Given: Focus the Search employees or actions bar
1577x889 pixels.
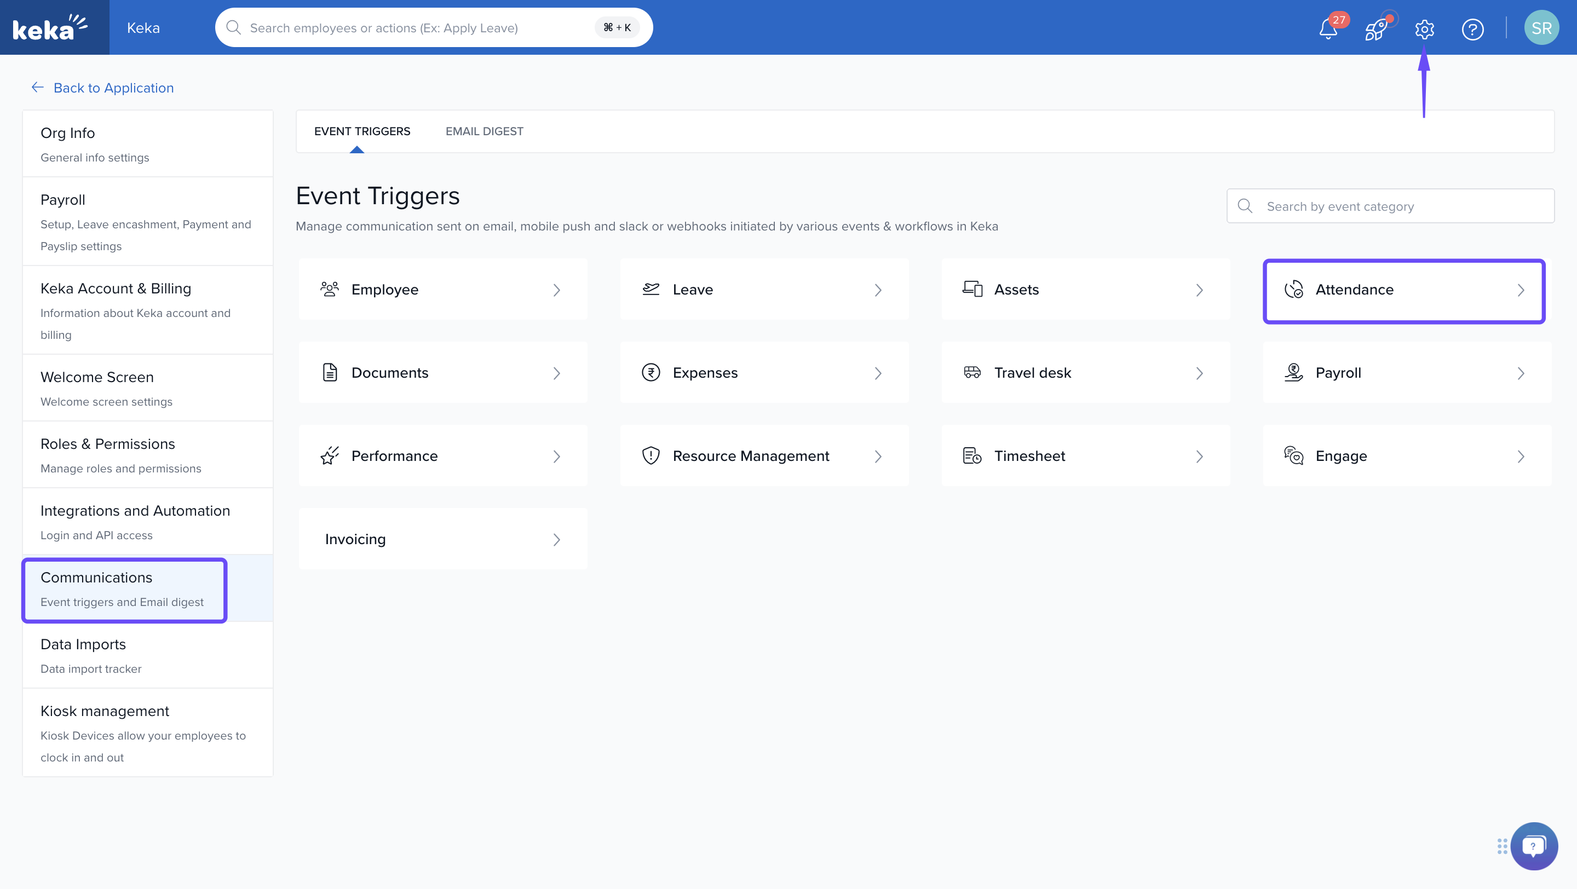Looking at the screenshot, I should pyautogui.click(x=416, y=28).
